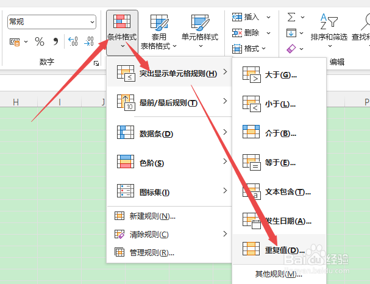The height and width of the screenshot is (284, 370).
Task: Choose 大于(G)... rule
Action: coord(279,74)
